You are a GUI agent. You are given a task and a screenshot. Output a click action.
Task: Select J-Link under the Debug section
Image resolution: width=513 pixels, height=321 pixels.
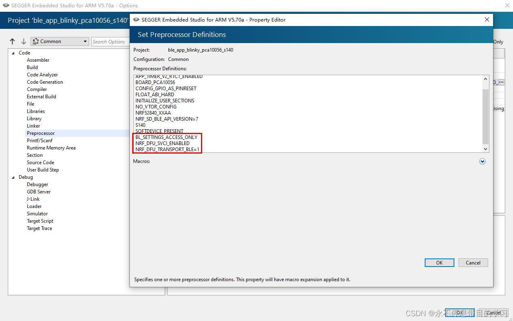point(33,199)
